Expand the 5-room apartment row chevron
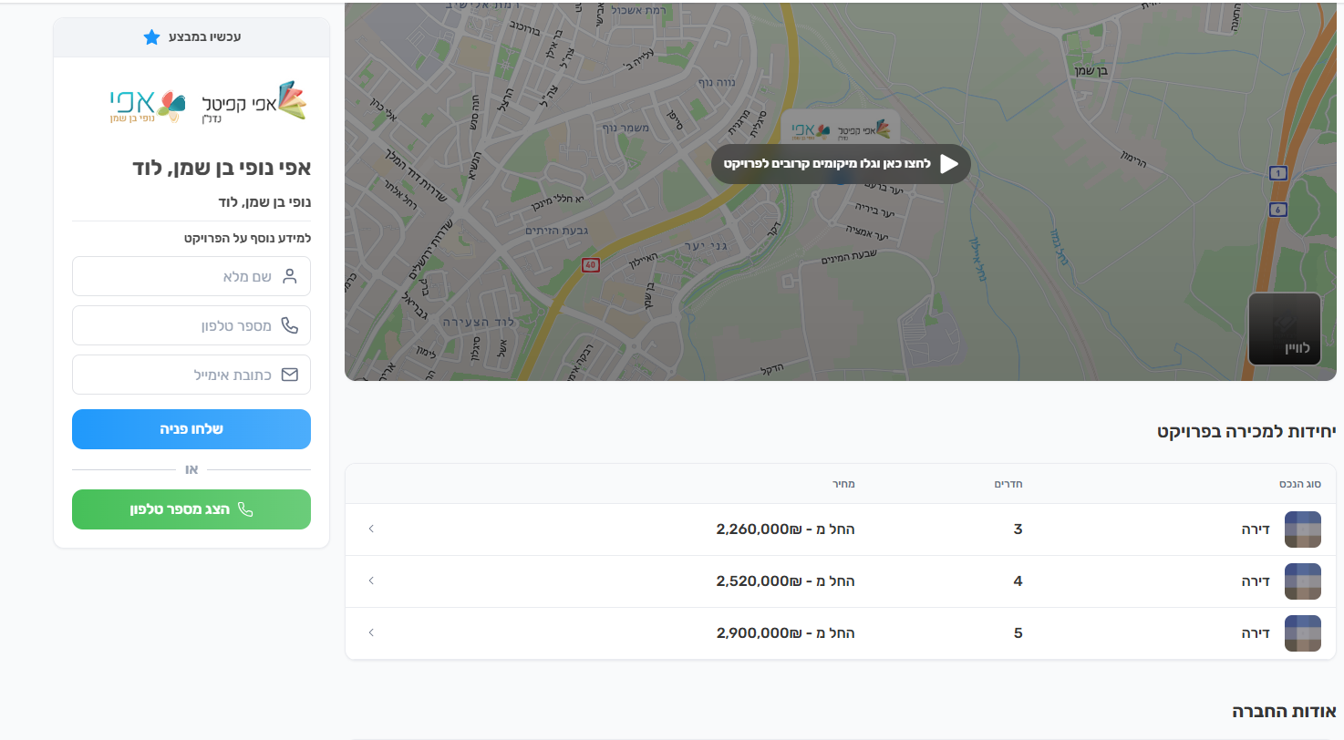The width and height of the screenshot is (1344, 740). (x=371, y=632)
